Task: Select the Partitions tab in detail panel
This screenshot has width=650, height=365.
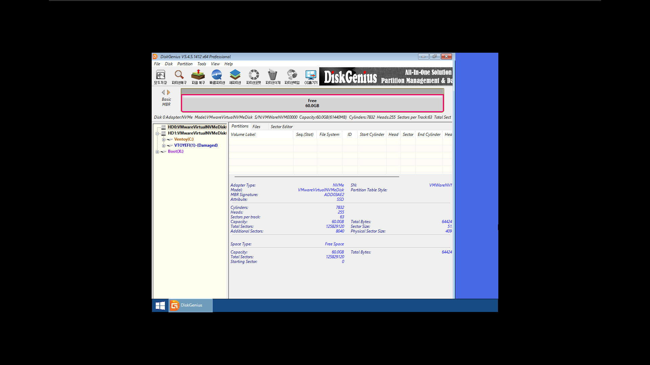Action: pyautogui.click(x=239, y=126)
